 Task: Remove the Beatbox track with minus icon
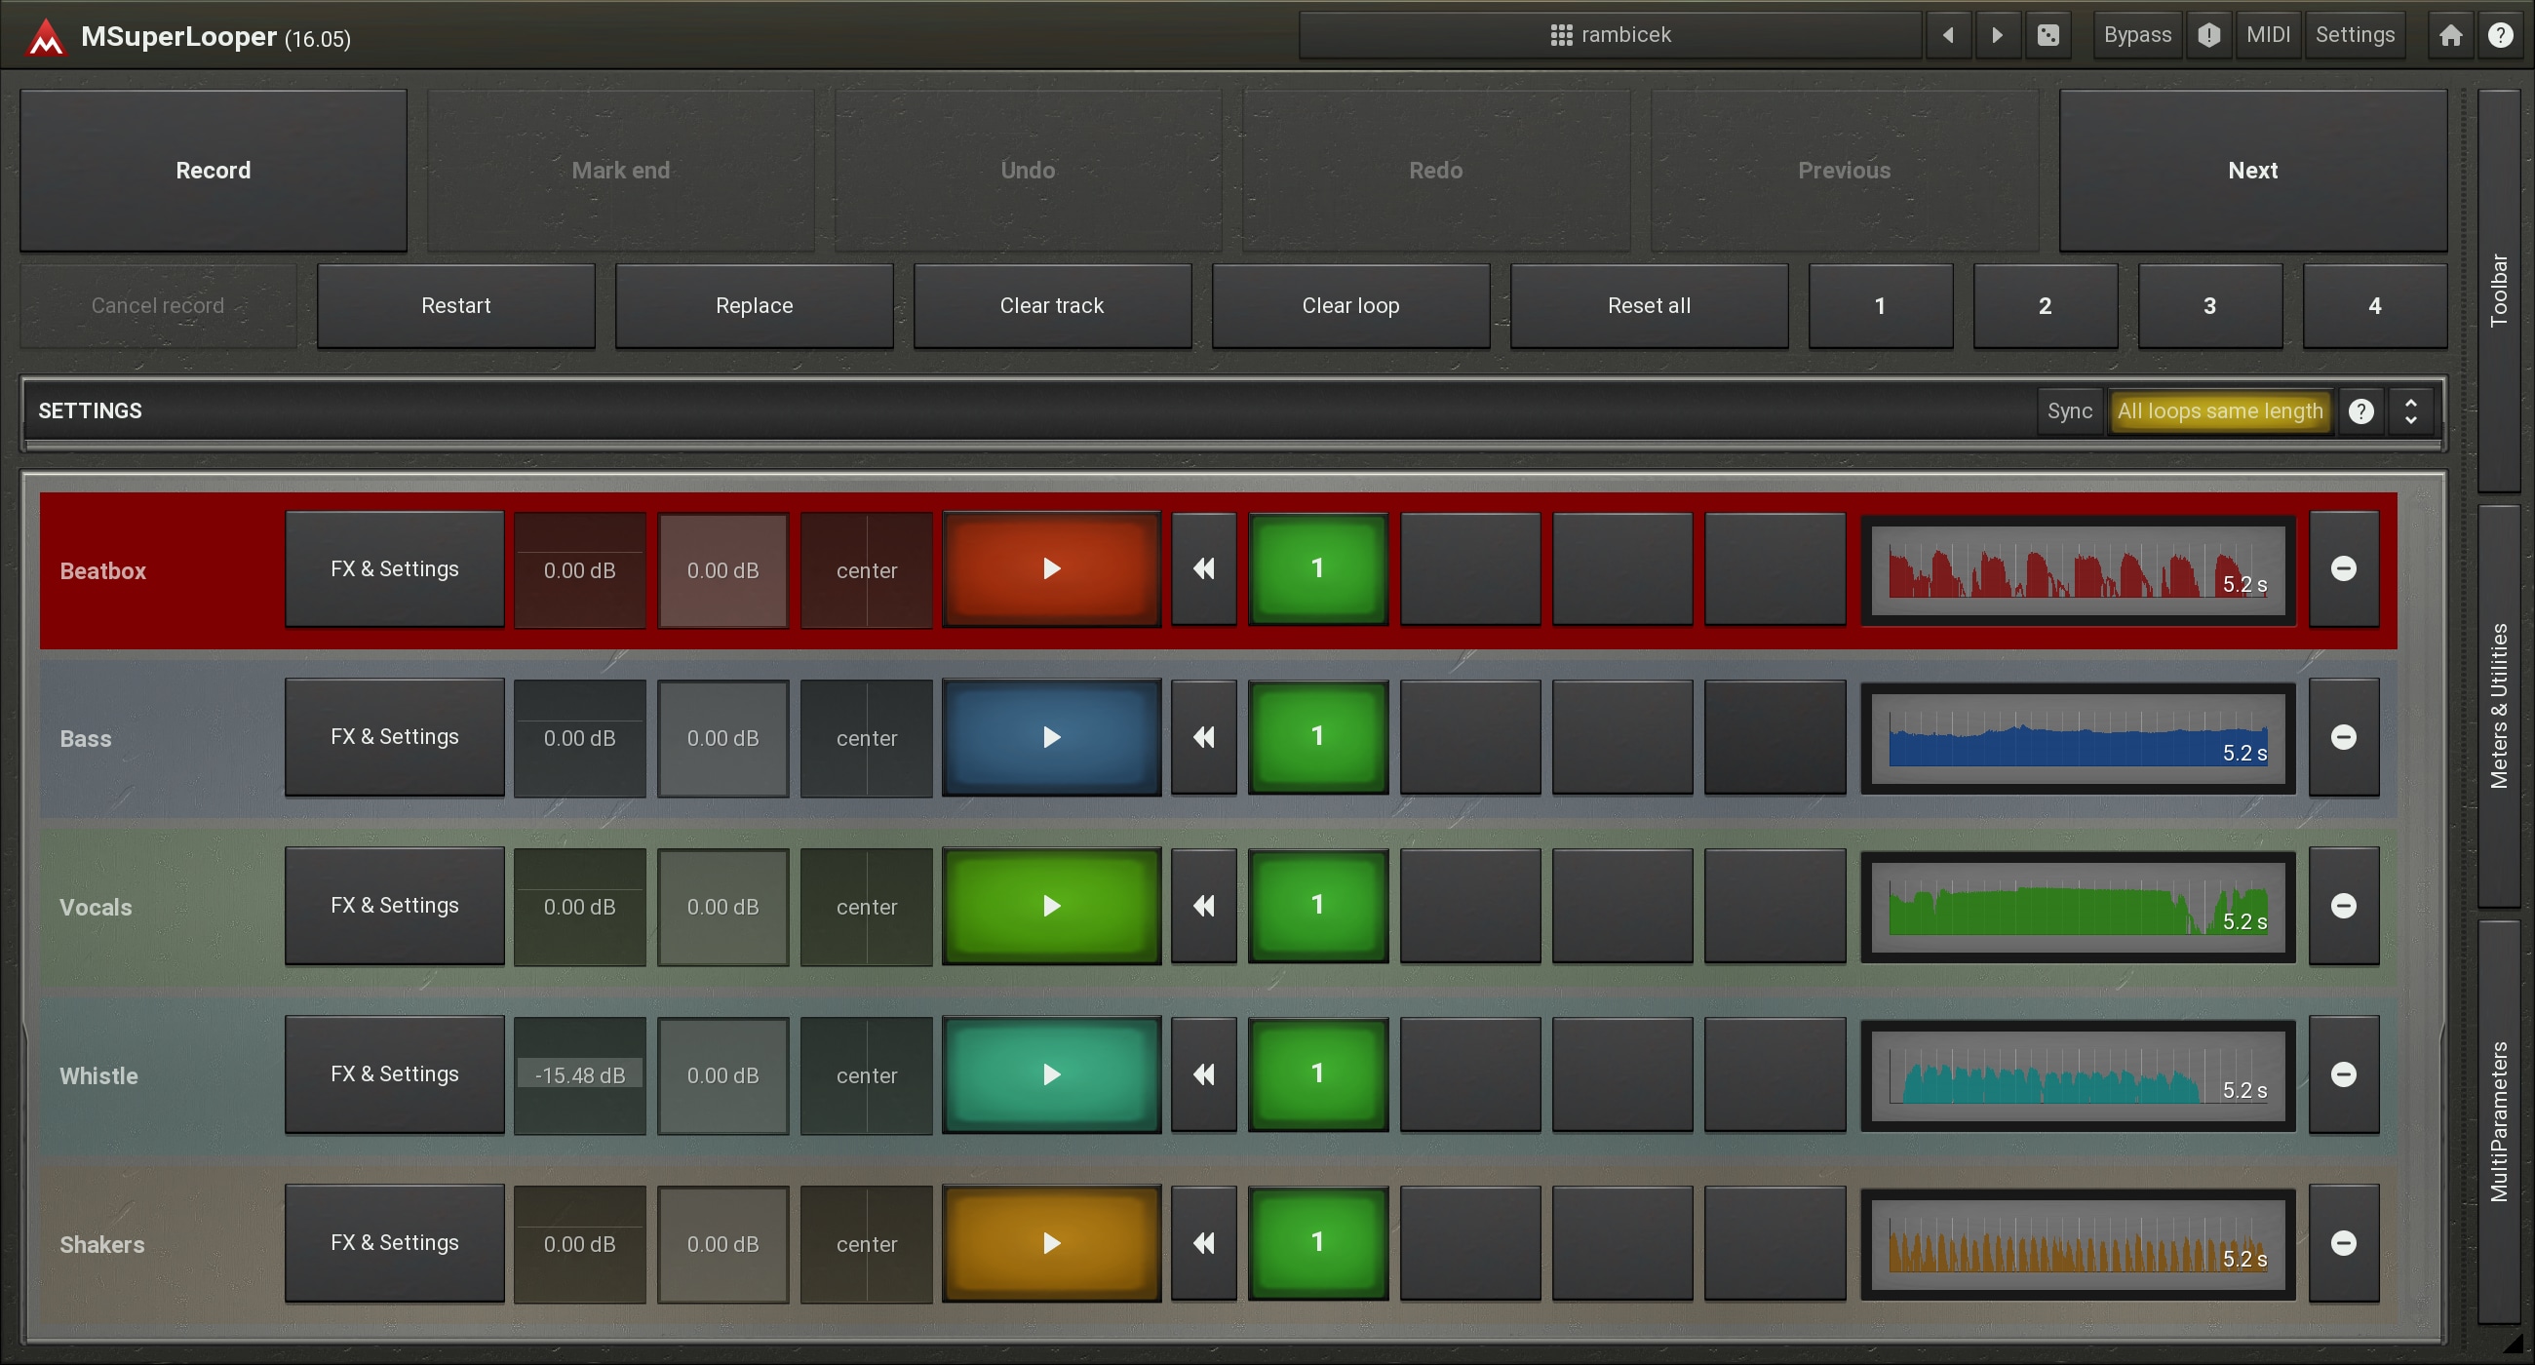2343,568
